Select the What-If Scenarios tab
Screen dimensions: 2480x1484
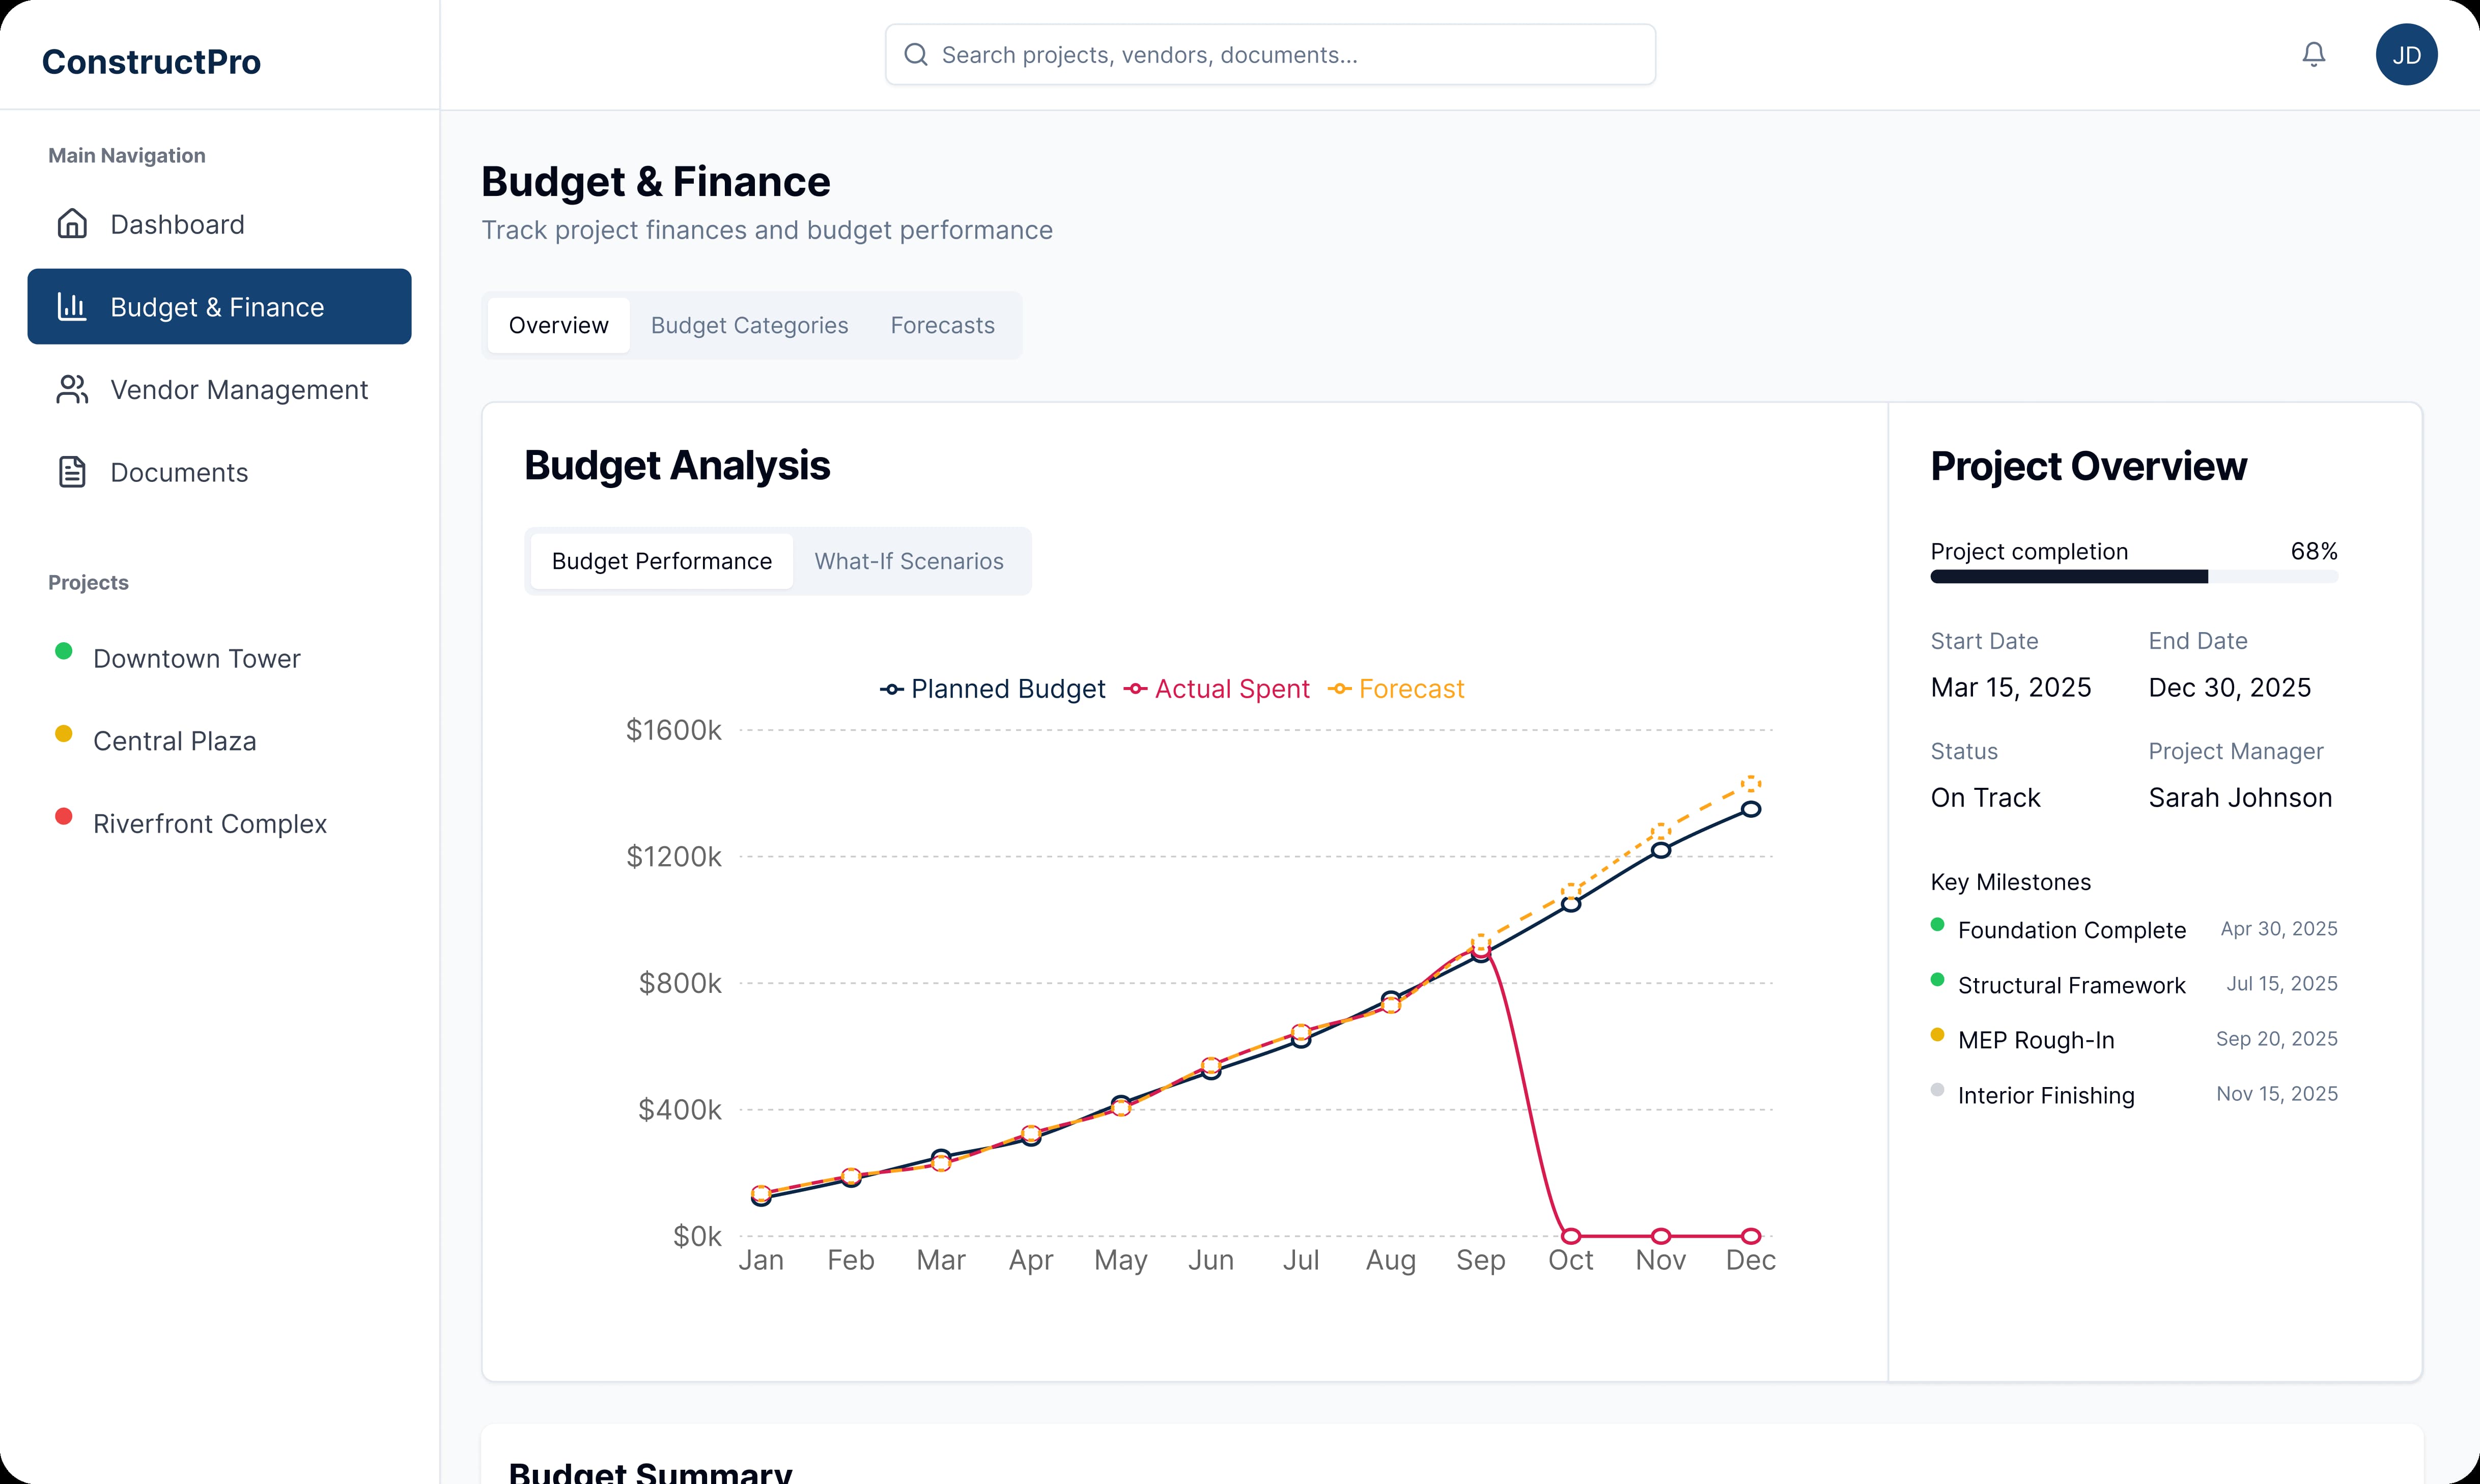coord(908,562)
